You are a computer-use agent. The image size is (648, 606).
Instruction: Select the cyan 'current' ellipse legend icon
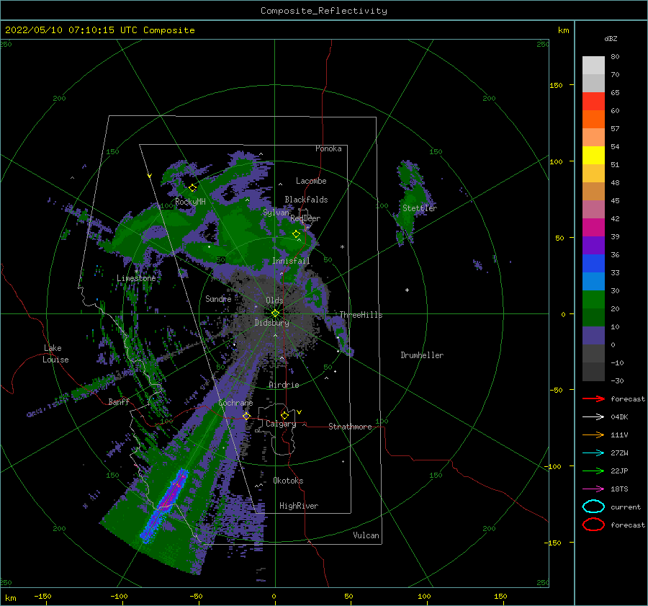pos(593,507)
